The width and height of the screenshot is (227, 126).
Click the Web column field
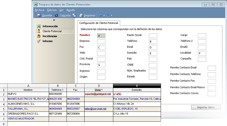[x=101, y=53]
